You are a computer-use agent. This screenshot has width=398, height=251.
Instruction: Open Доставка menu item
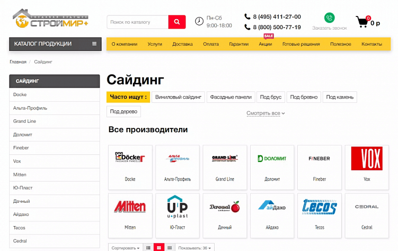182,44
